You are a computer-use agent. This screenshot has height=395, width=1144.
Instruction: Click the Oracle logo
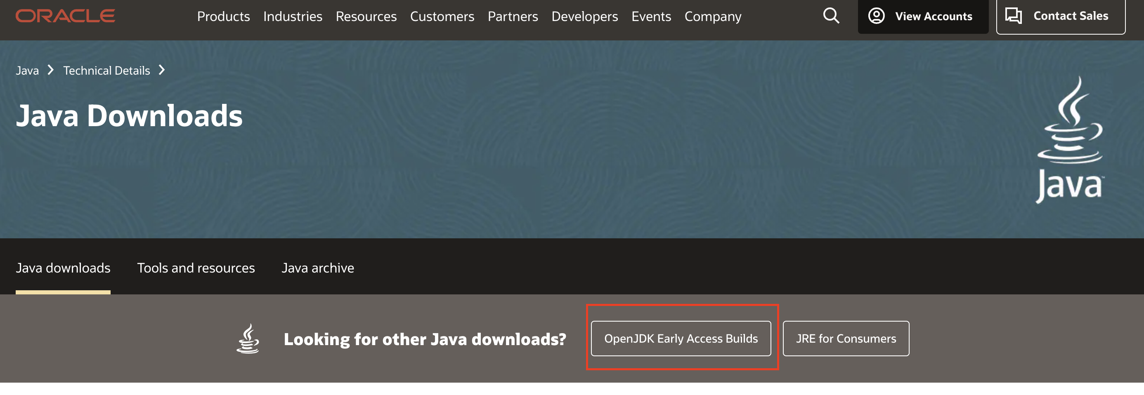coord(65,16)
